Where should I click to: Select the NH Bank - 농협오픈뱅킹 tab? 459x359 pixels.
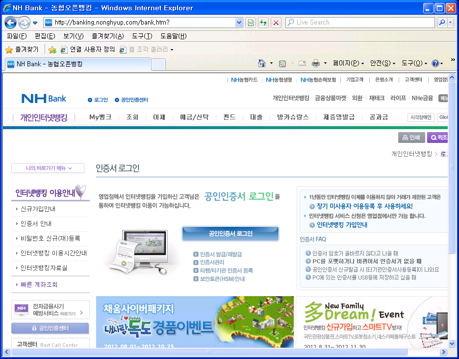(78, 64)
